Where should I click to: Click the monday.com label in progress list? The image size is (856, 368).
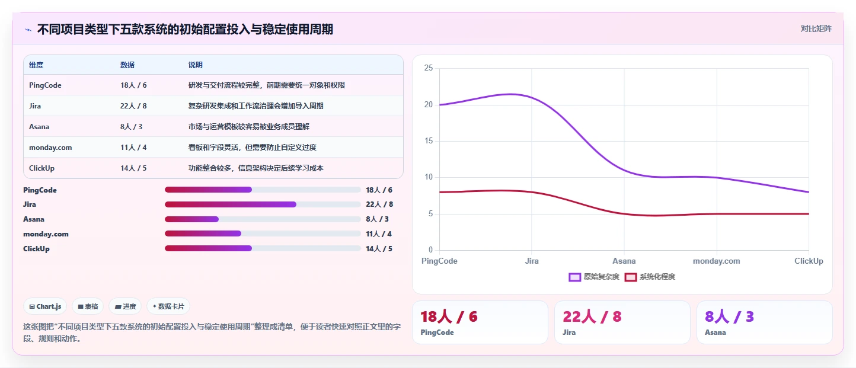tap(46, 234)
